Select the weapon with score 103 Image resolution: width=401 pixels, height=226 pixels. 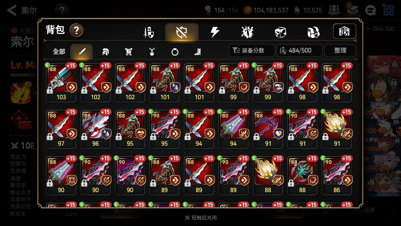61,83
